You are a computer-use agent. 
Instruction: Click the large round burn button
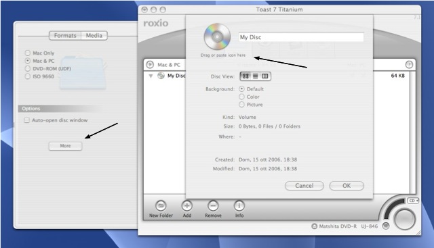pyautogui.click(x=405, y=220)
